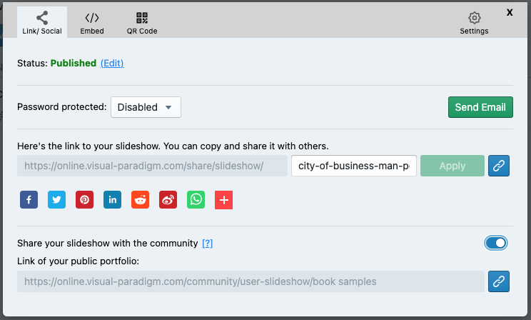Viewport: 531px width, 320px height.
Task: Switch to the Embed tab
Action: coord(92,23)
